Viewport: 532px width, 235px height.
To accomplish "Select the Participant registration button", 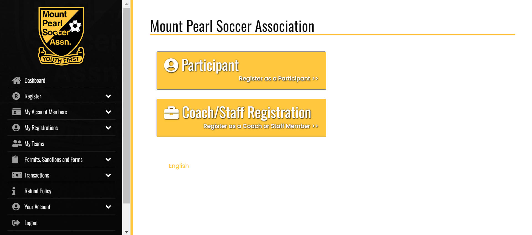I will 241,70.
